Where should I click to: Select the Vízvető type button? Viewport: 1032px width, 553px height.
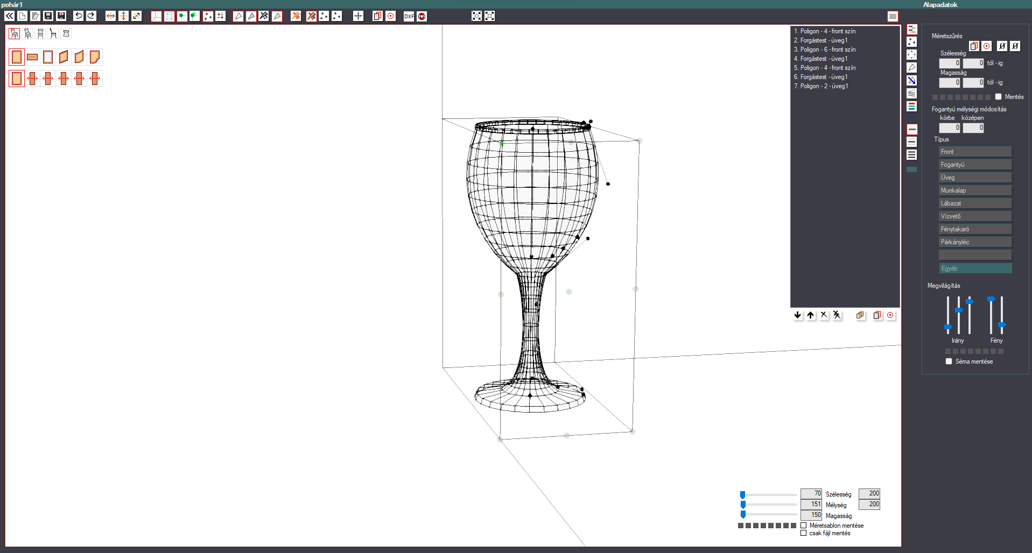(x=975, y=216)
